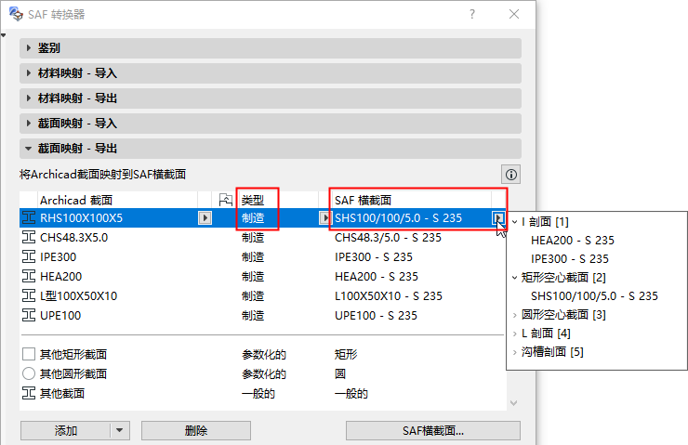Viewport: 688px width, 445px height.
Task: Click 其他截面 row label
Action: coord(62,393)
